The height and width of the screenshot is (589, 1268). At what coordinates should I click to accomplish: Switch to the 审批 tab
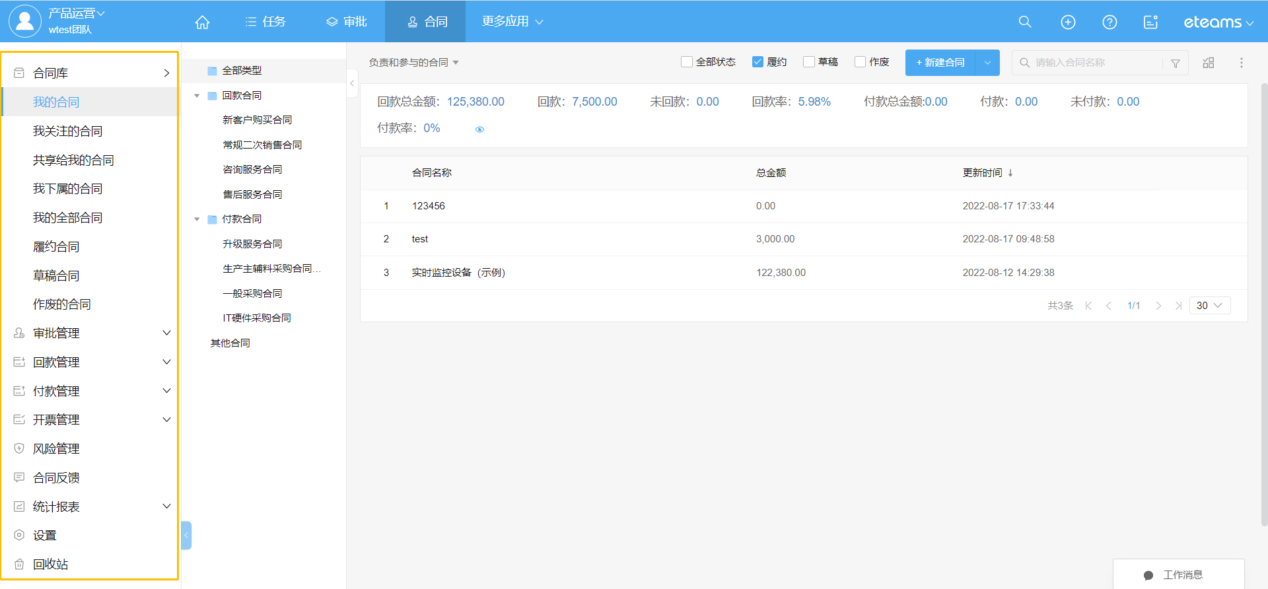(x=347, y=22)
